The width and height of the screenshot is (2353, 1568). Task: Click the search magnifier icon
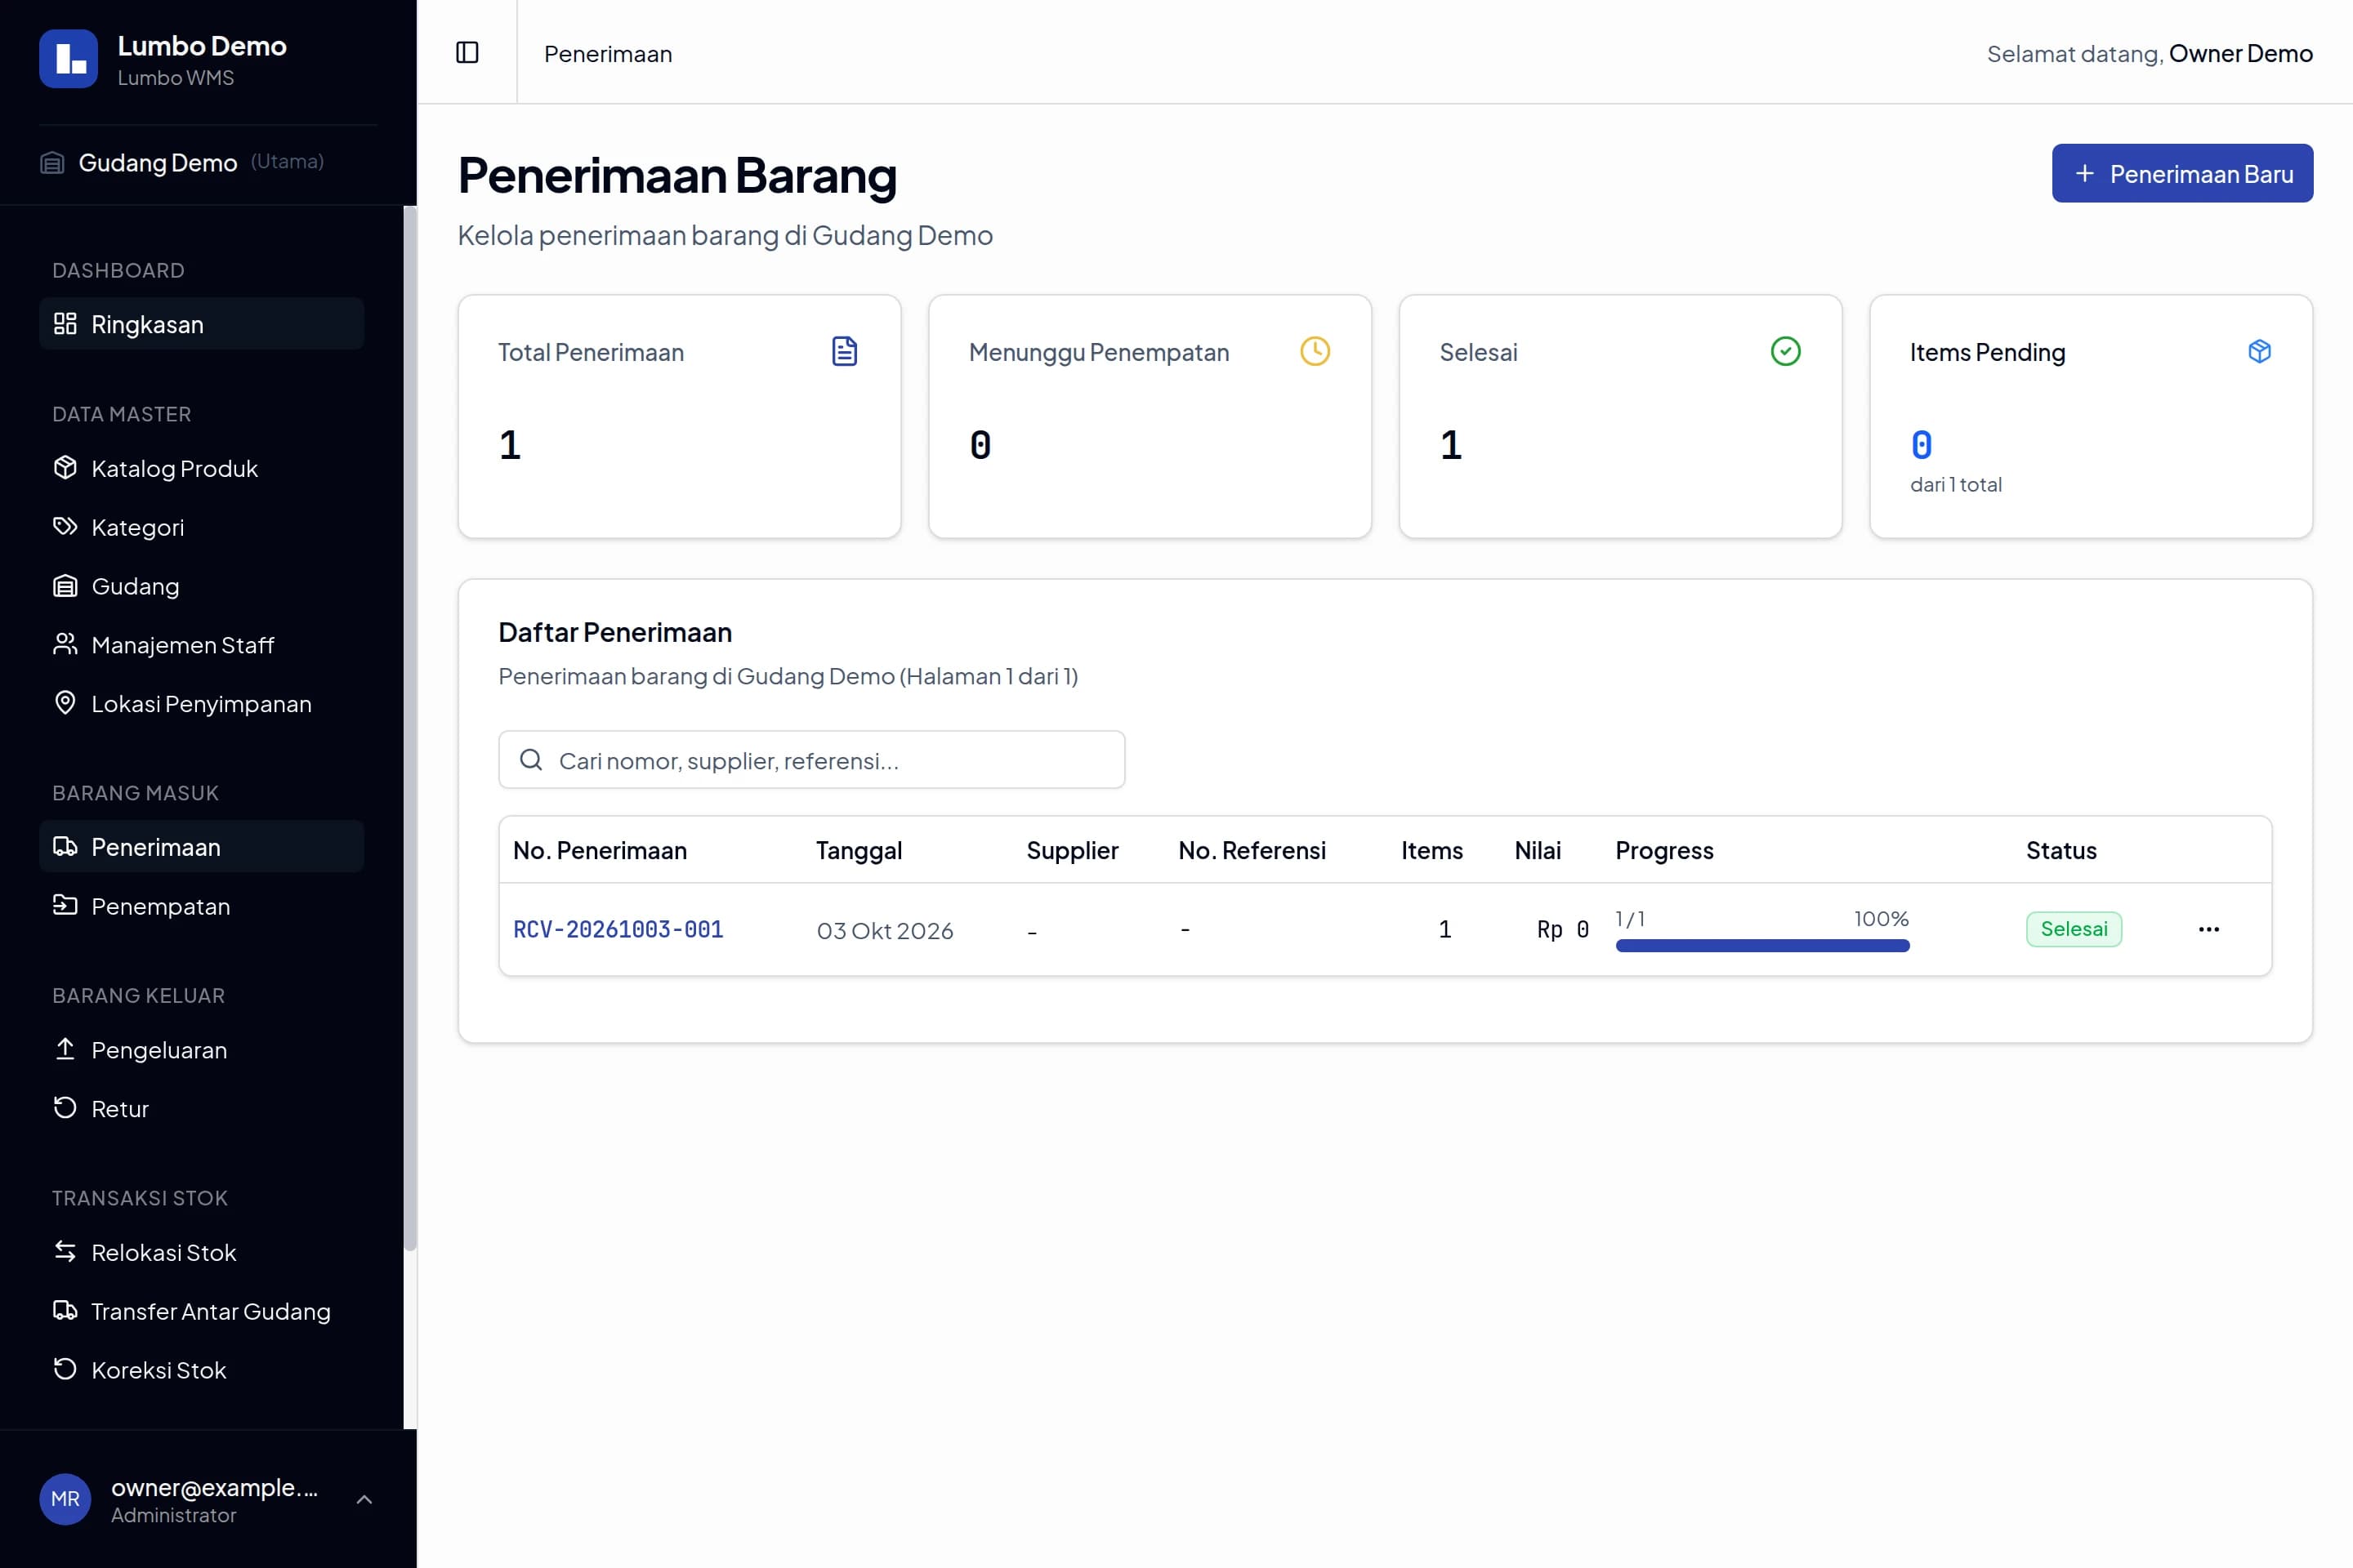coord(531,760)
